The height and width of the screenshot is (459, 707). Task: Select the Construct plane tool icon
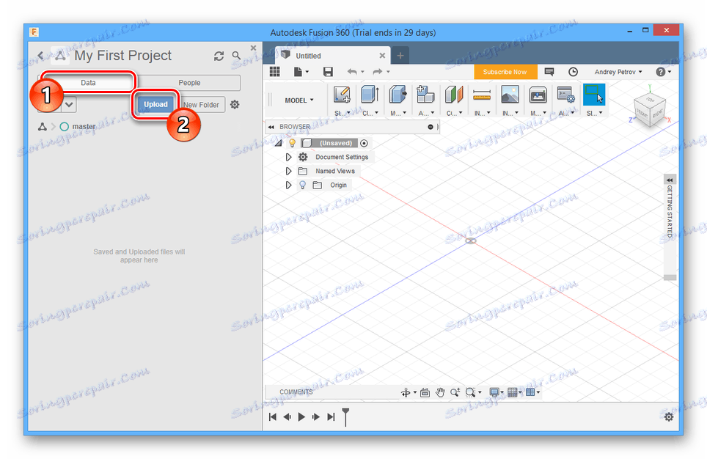pos(453,95)
